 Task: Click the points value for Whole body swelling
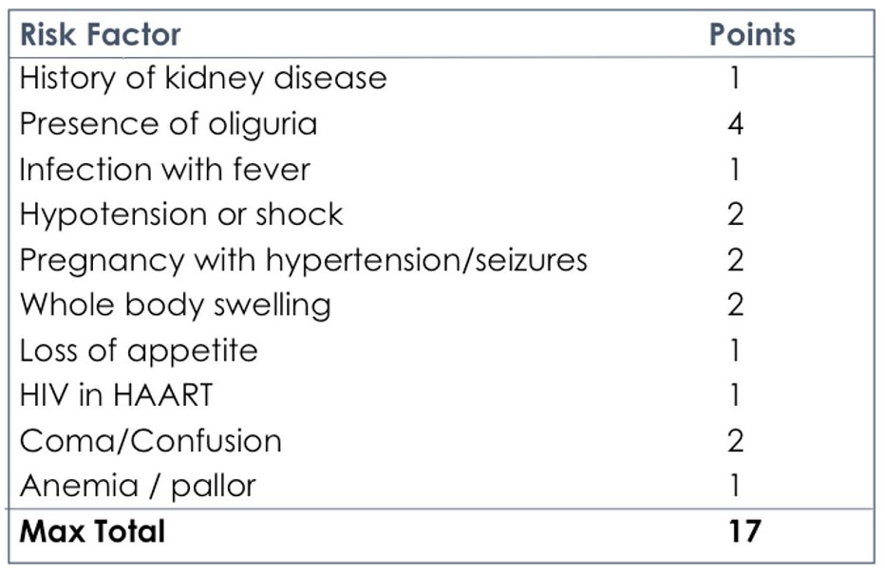pyautogui.click(x=735, y=305)
